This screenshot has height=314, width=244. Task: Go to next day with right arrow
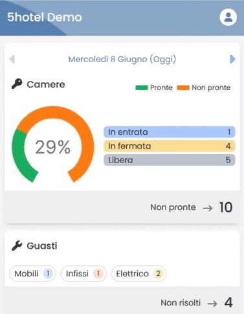click(232, 59)
